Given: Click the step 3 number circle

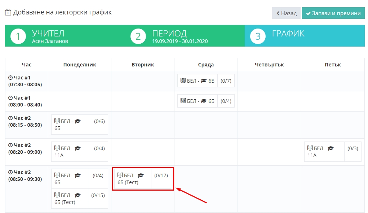Looking at the screenshot, I should click(258, 36).
